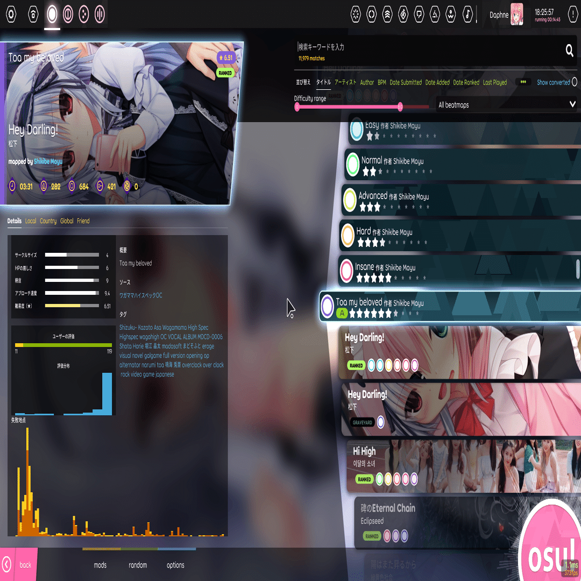581x581 pixels.
Task: Open the chat speech-bubble icon
Action: tap(419, 14)
